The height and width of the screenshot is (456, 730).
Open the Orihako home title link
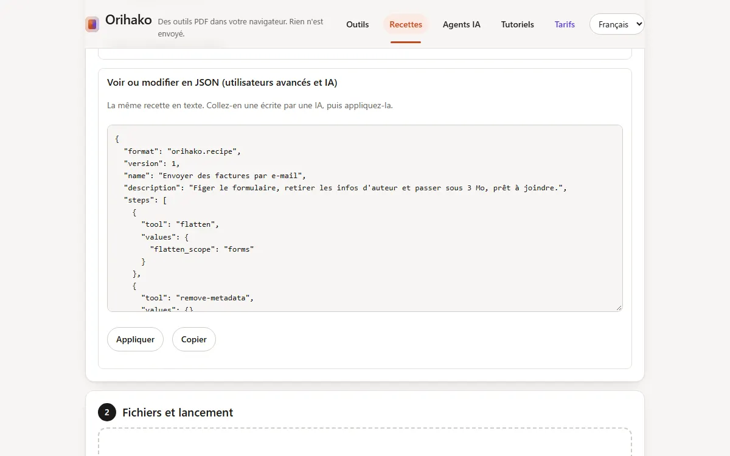click(x=128, y=19)
